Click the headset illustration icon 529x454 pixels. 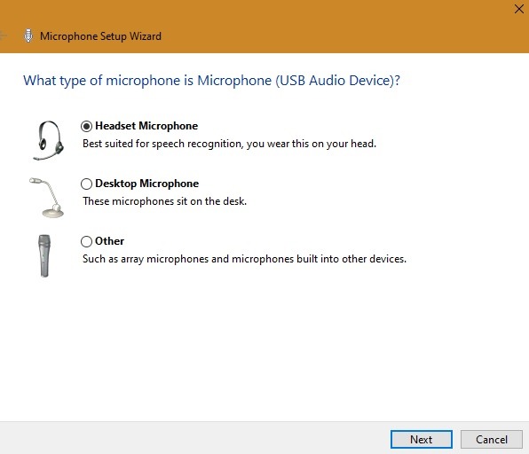pos(48,140)
